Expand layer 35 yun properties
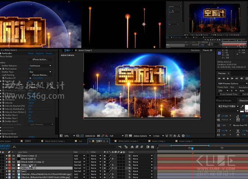The height and width of the screenshot is (179, 248). tap(7, 171)
